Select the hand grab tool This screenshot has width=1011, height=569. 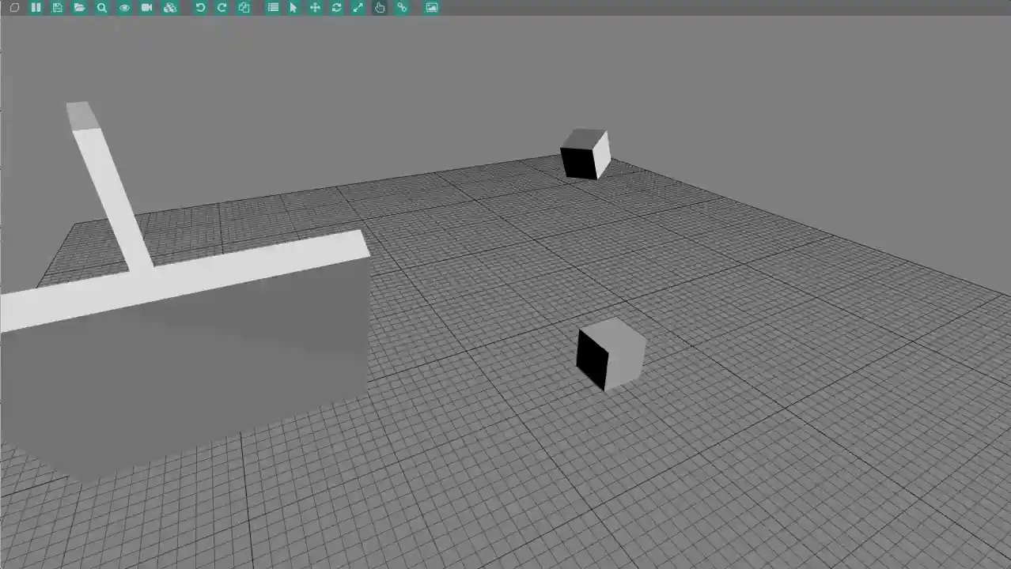(x=380, y=7)
